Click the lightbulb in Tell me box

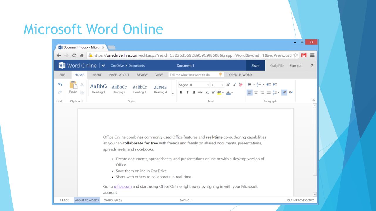click(221, 75)
